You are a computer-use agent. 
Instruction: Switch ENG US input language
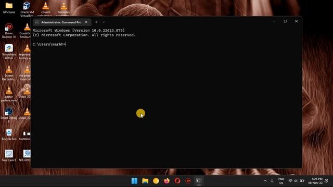281,181
